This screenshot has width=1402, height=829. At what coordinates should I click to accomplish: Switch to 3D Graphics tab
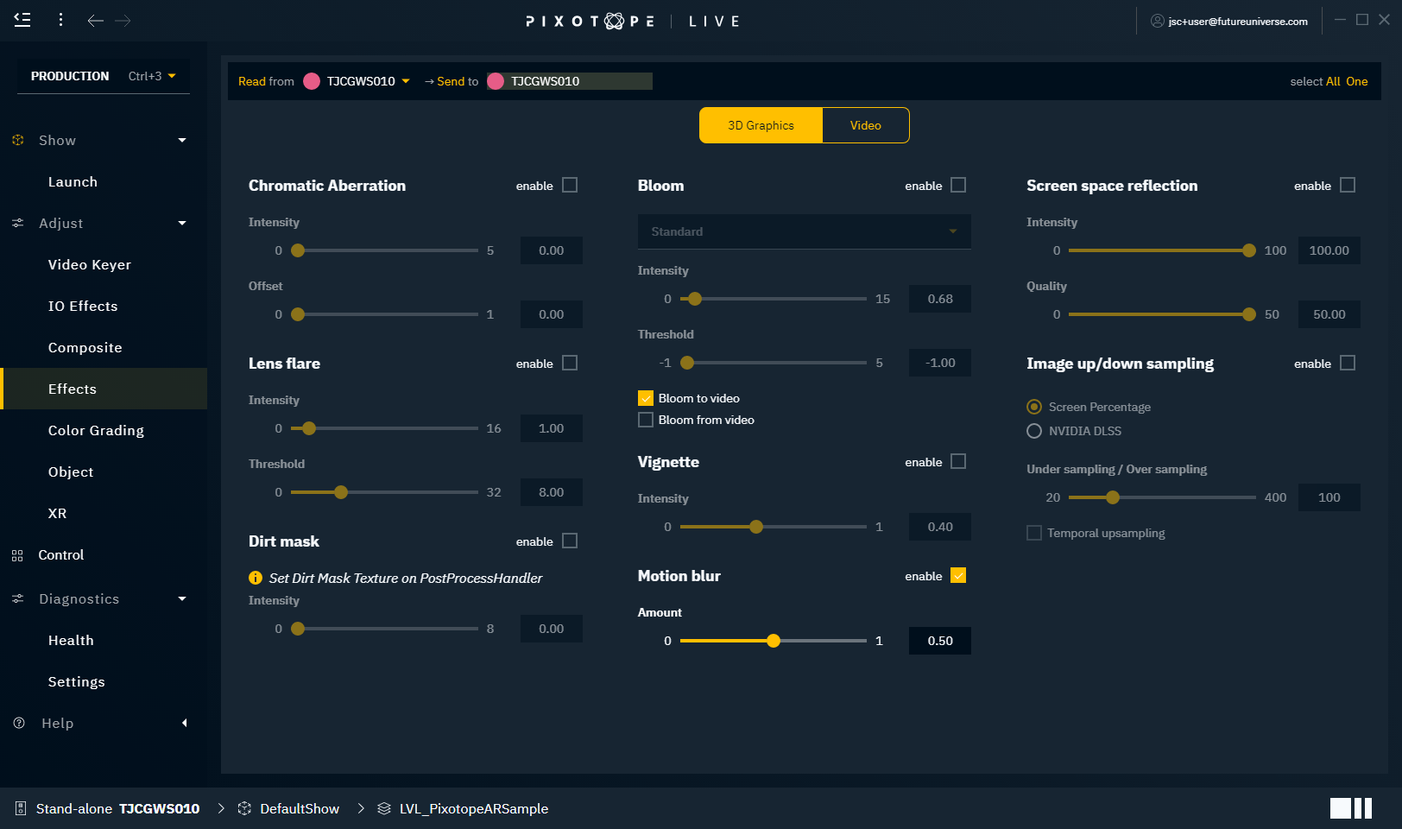tap(761, 125)
